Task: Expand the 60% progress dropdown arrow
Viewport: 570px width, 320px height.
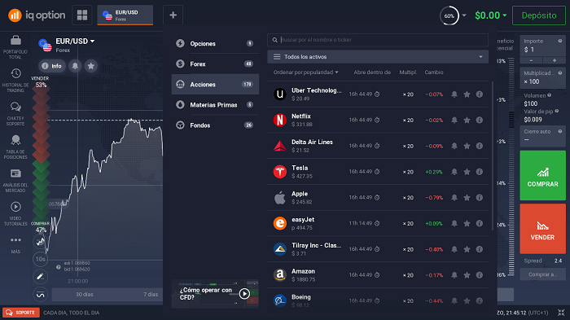Action: pos(464,15)
